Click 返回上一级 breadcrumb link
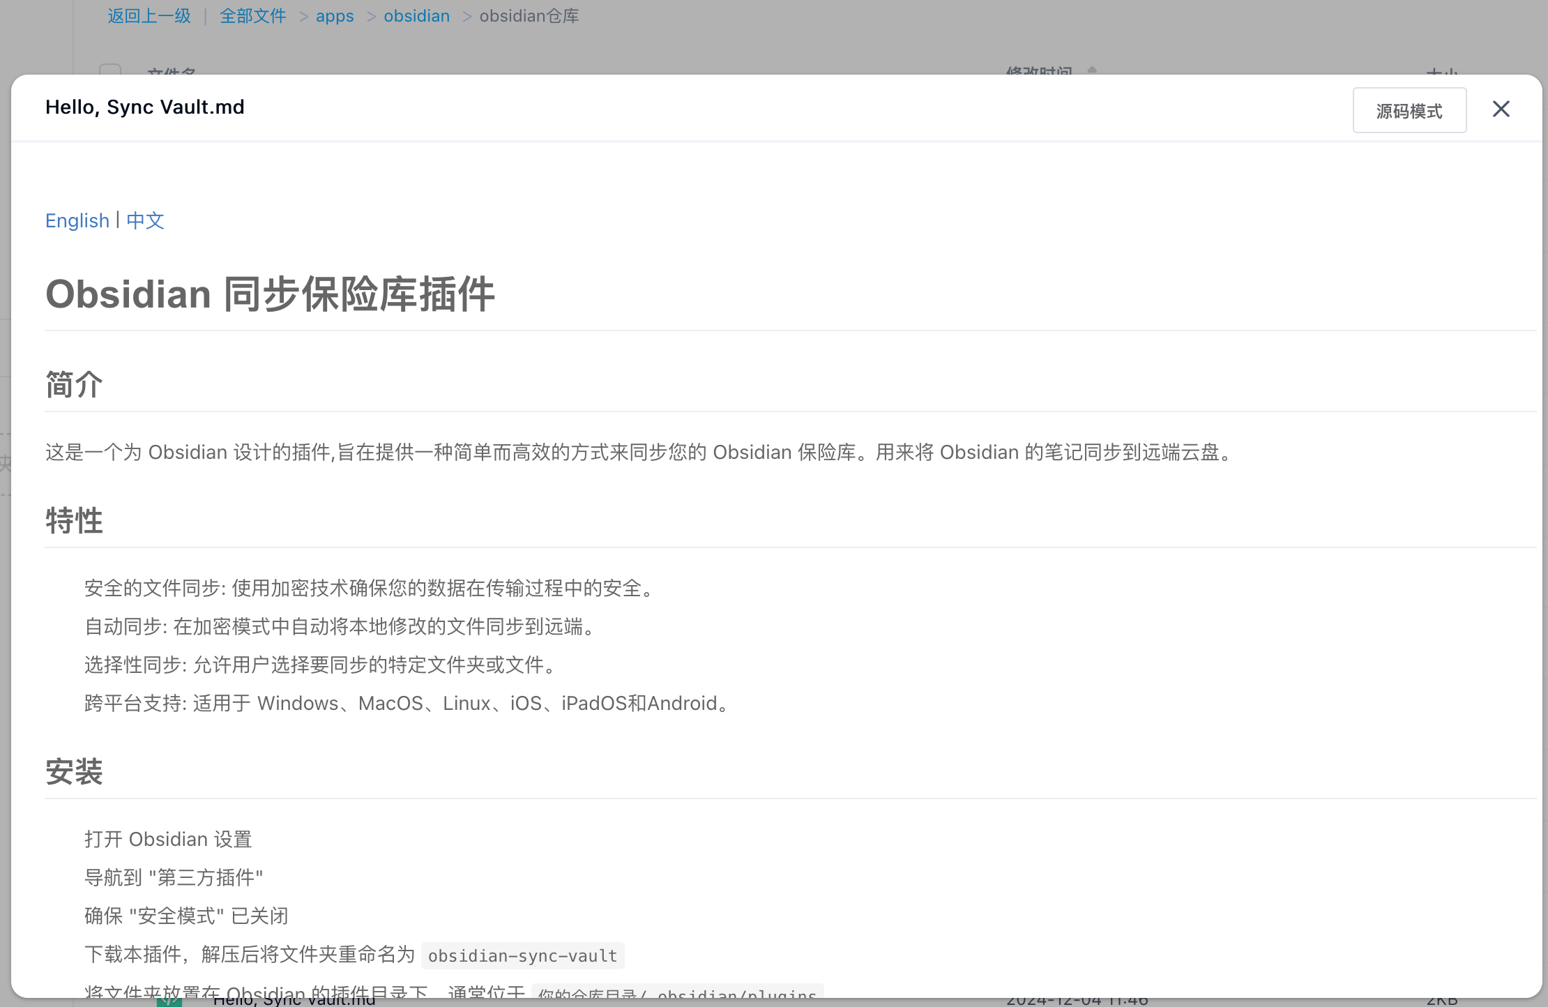Screen dimensions: 1548x1007 149,15
